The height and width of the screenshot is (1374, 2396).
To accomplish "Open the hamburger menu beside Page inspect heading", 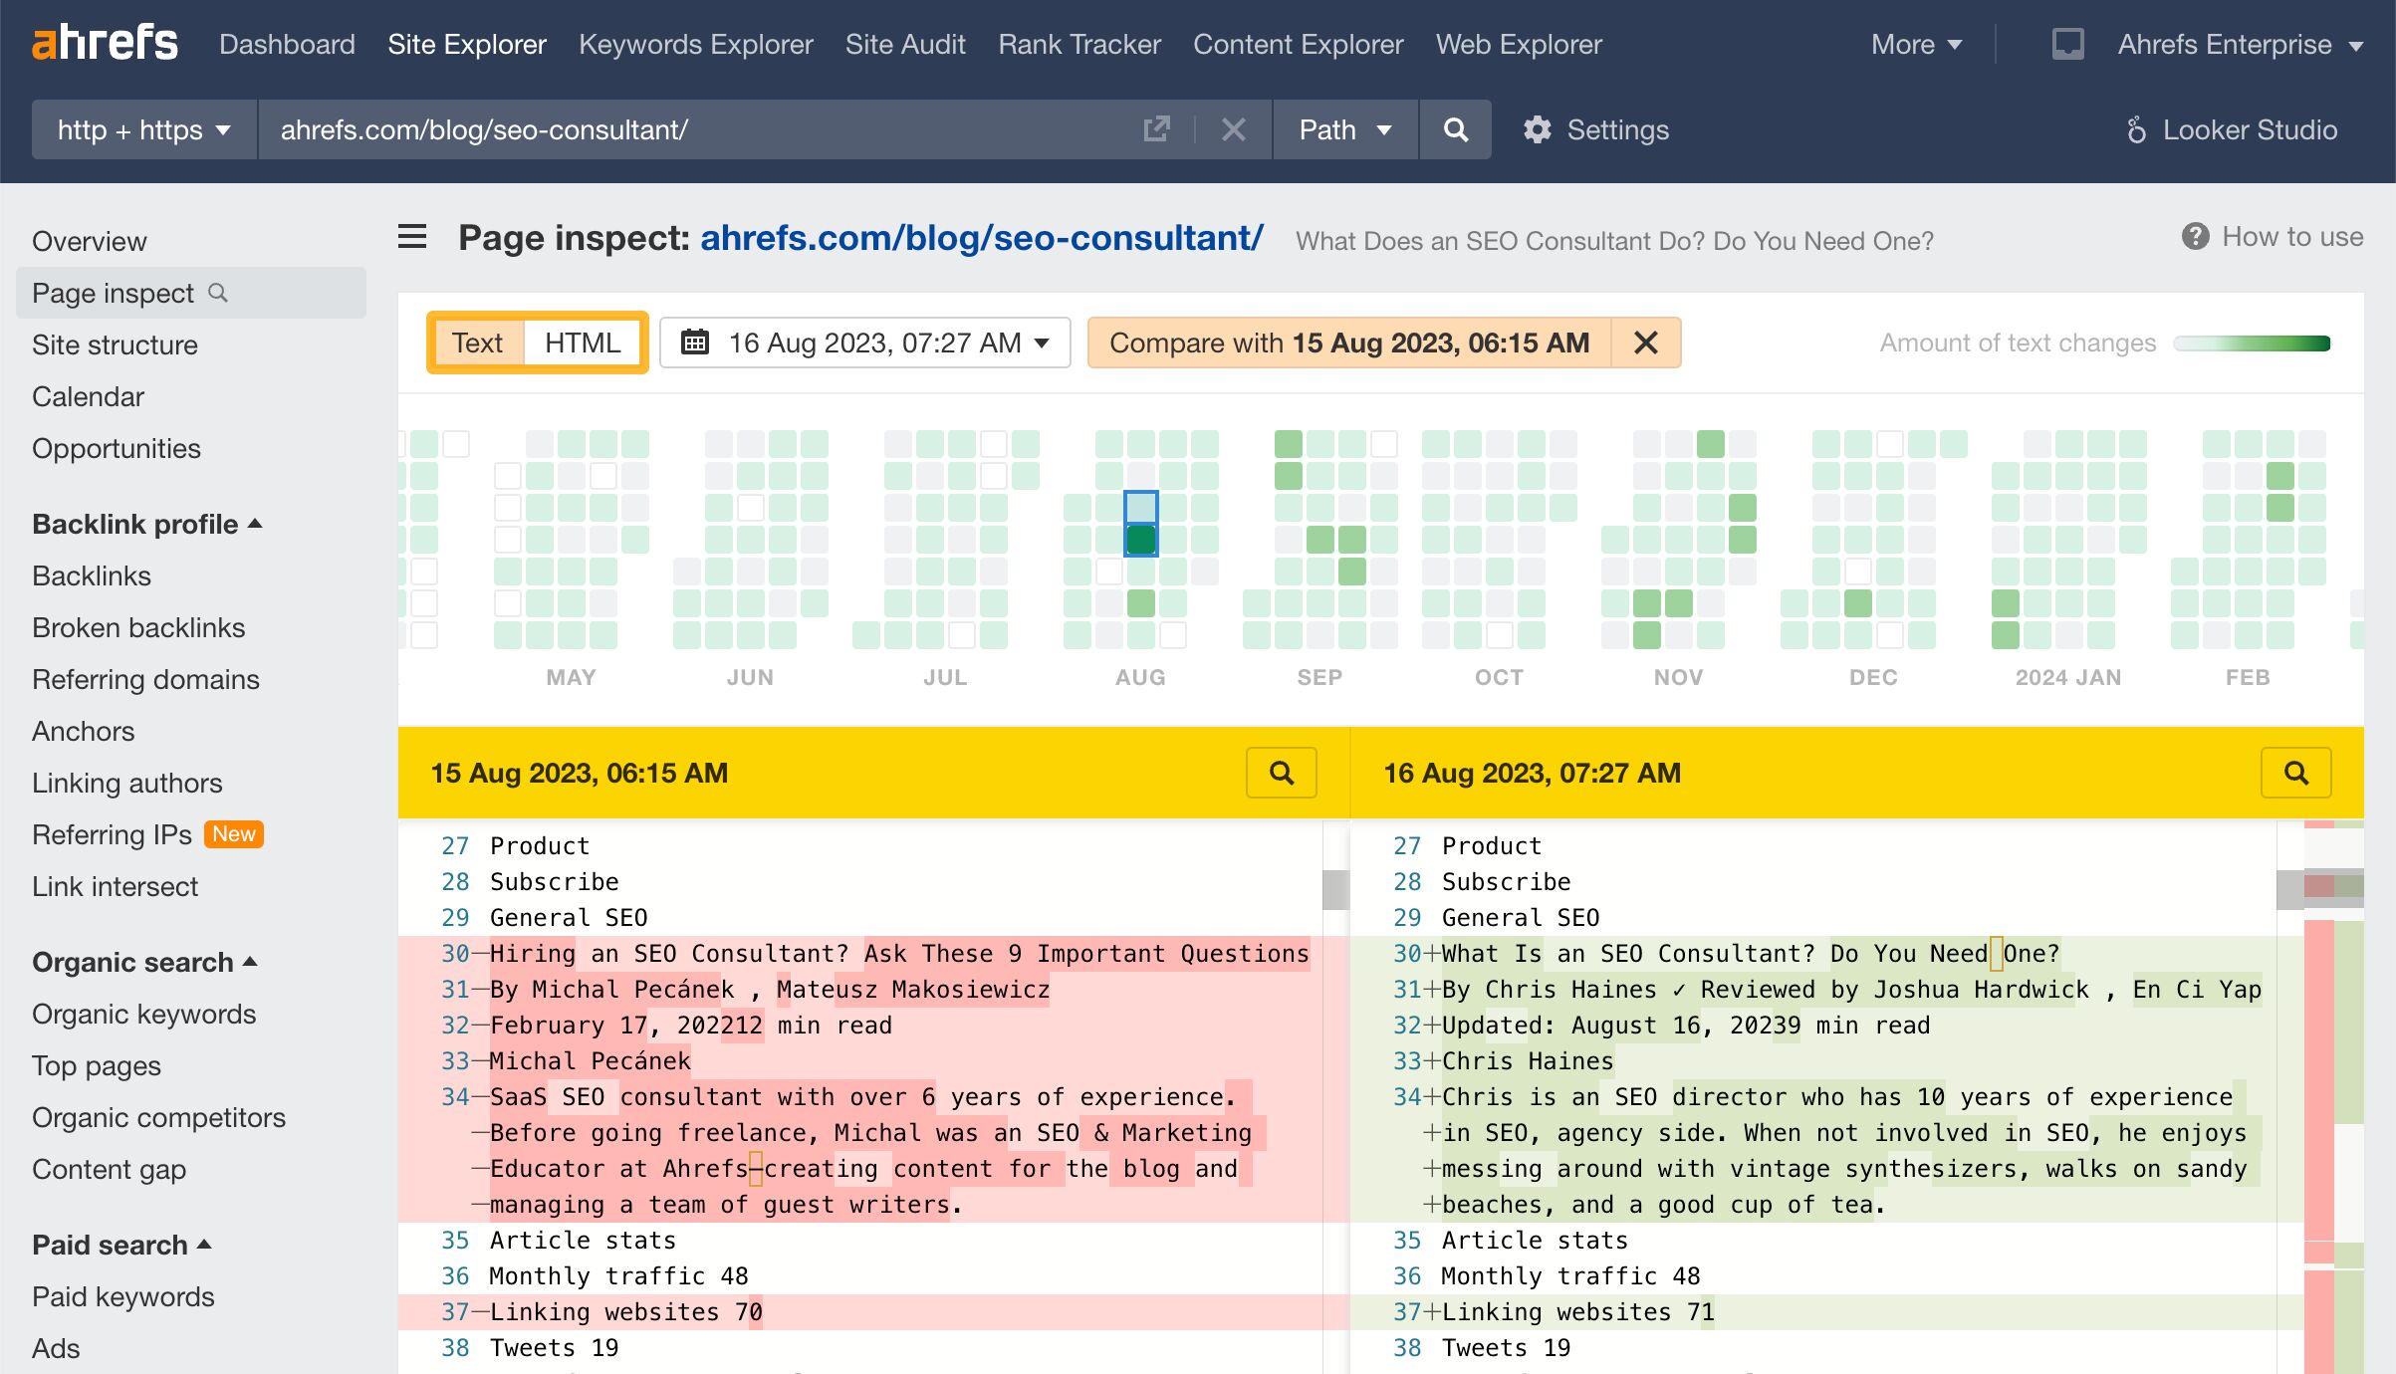I will click(411, 238).
